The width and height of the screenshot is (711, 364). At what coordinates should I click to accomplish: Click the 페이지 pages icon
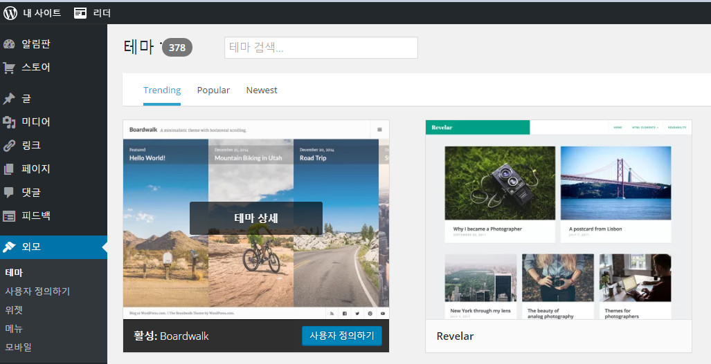(9, 169)
